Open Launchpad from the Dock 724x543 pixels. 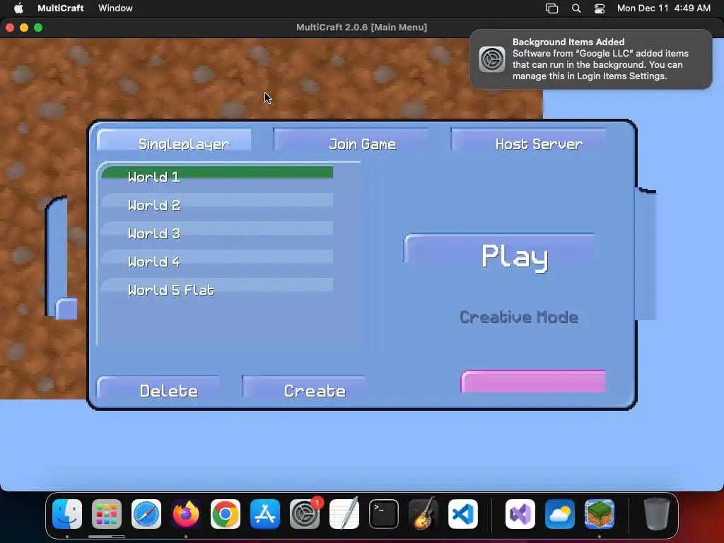107,514
